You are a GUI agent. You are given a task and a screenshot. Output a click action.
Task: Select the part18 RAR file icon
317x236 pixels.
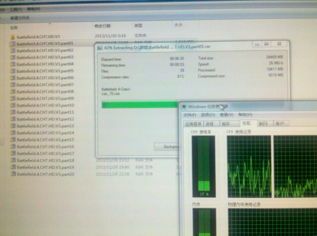pyautogui.click(x=13, y=160)
